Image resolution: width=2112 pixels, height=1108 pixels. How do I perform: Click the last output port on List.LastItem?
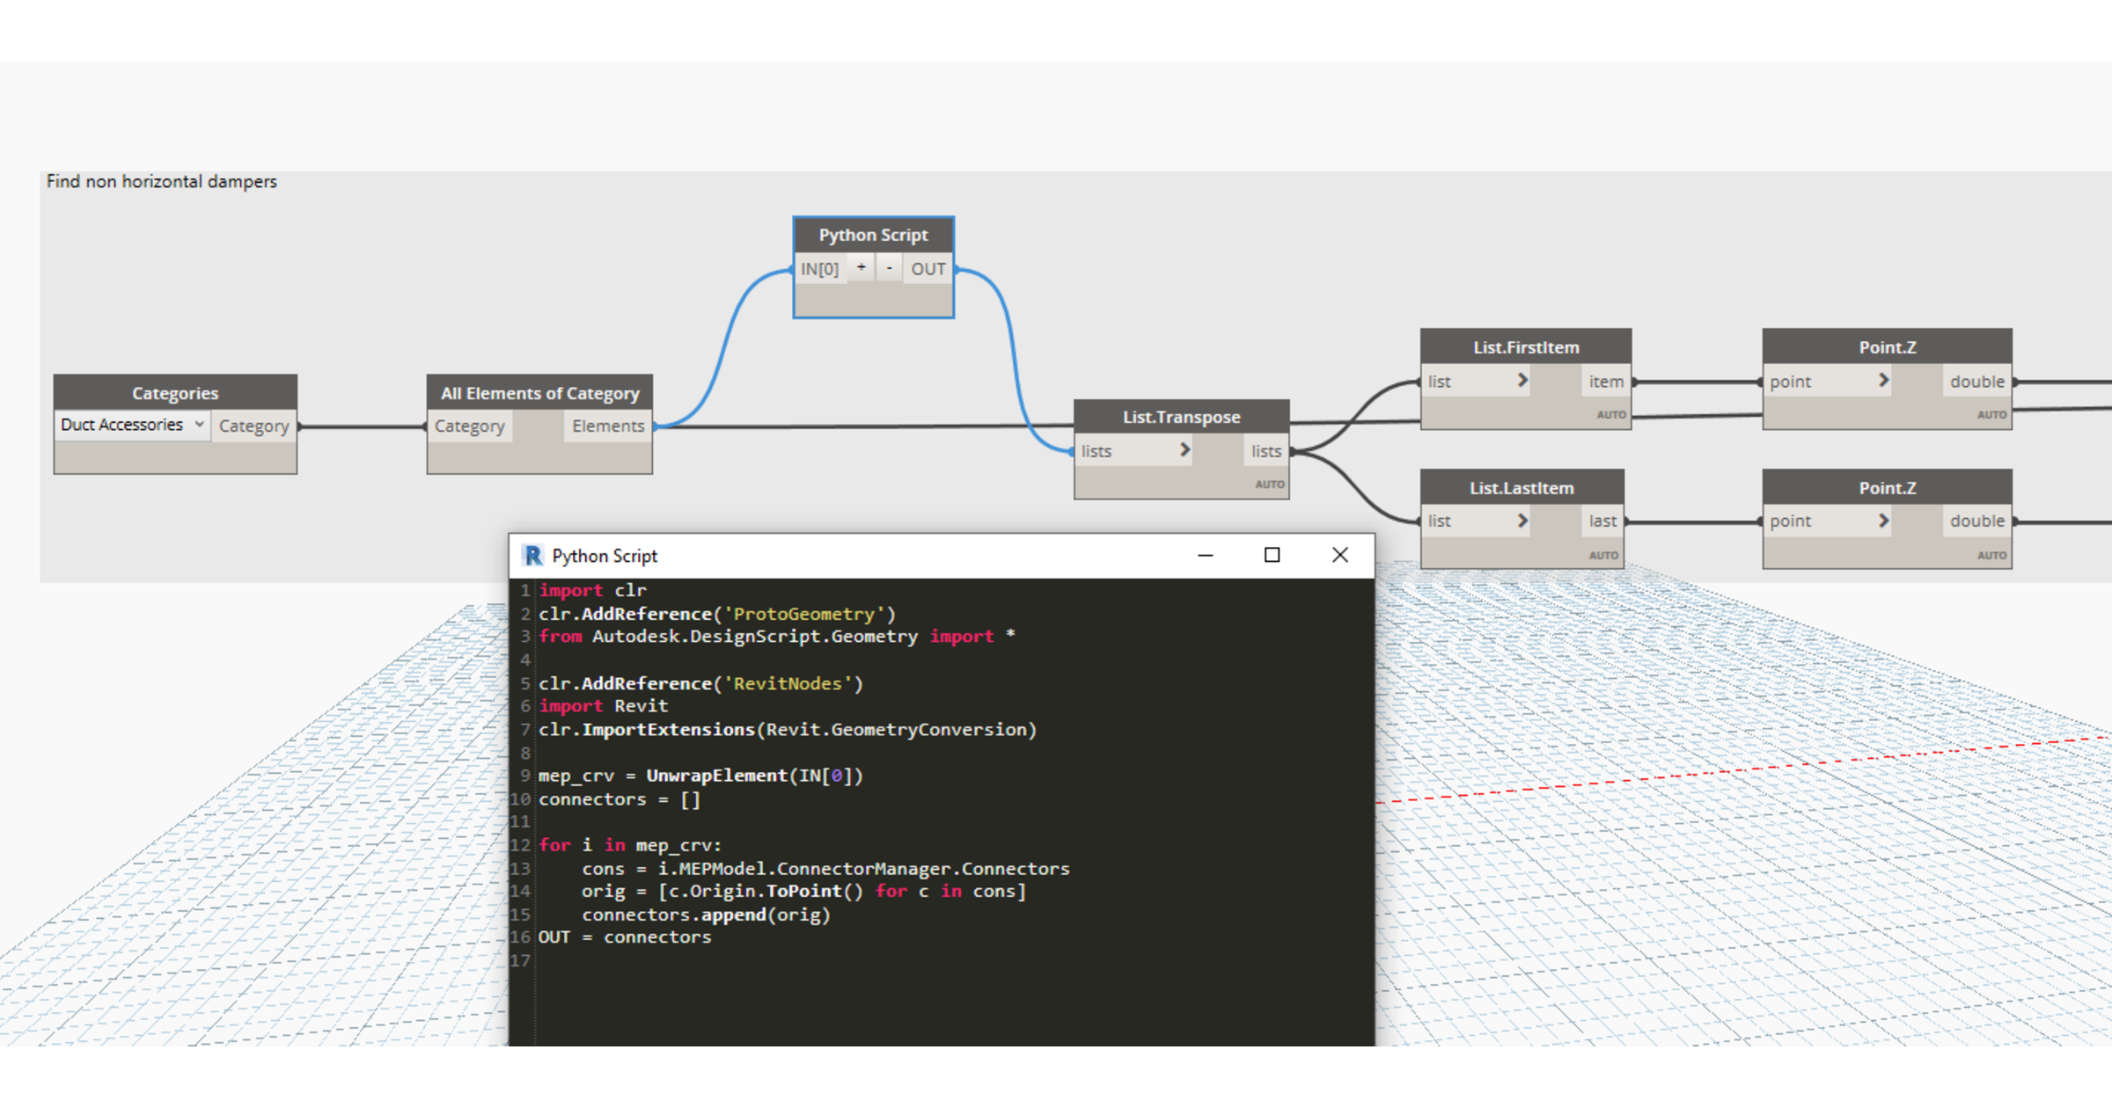tap(1601, 521)
